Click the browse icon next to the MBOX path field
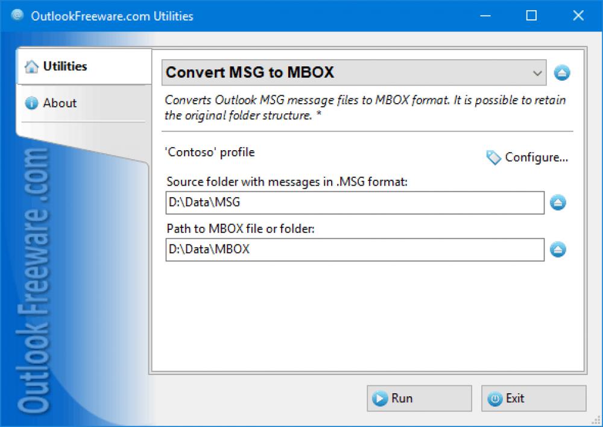Image resolution: width=603 pixels, height=427 pixels. pyautogui.click(x=558, y=249)
